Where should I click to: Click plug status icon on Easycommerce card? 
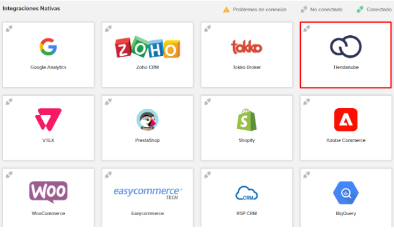(x=108, y=175)
